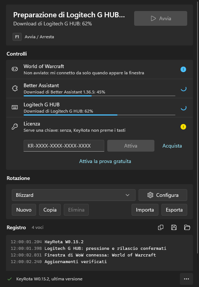This screenshot has height=287, width=199.
Task: Click the Elimina button
Action: click(76, 210)
